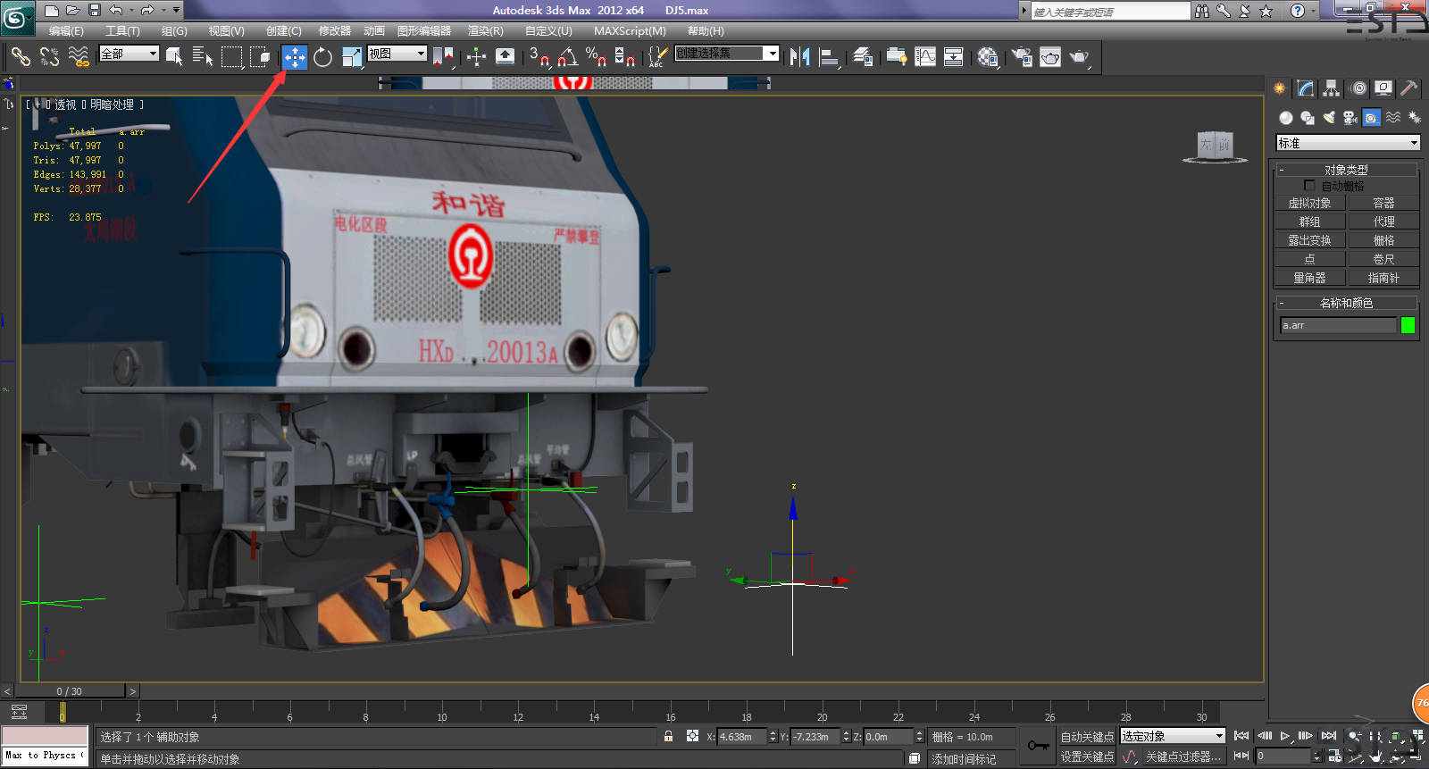Click the 虚拟对象 button
This screenshot has height=769, width=1429.
(1309, 204)
